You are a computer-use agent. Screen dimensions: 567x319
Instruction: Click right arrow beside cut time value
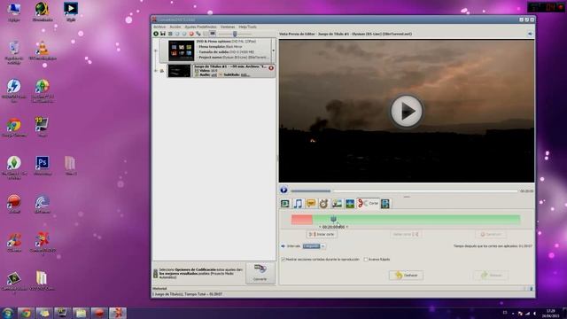click(x=346, y=227)
